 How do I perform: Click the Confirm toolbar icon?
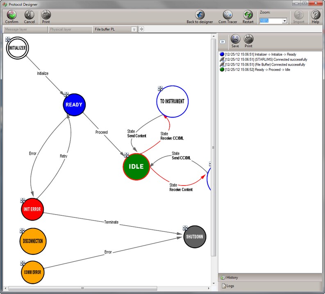(11, 17)
